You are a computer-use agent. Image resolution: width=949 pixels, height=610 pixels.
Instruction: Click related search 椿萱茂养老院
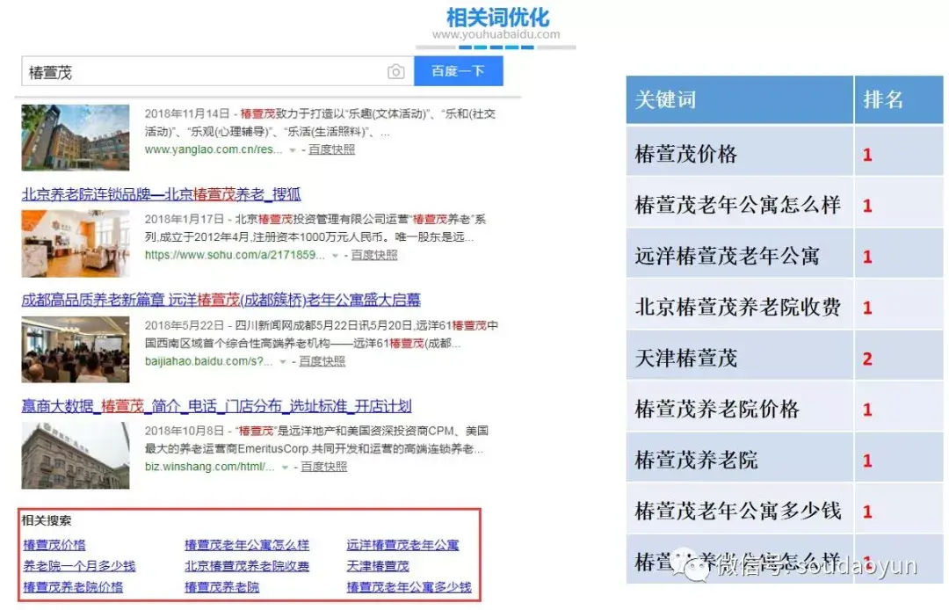[x=222, y=587]
